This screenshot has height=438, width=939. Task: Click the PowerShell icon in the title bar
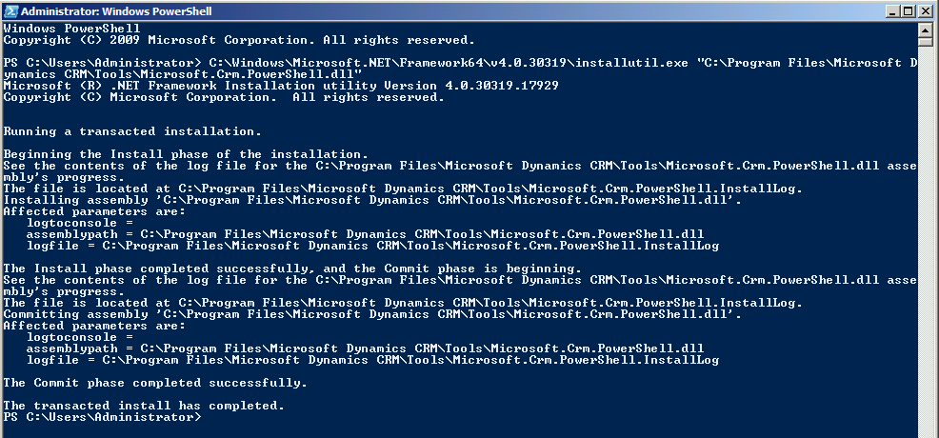pyautogui.click(x=10, y=11)
